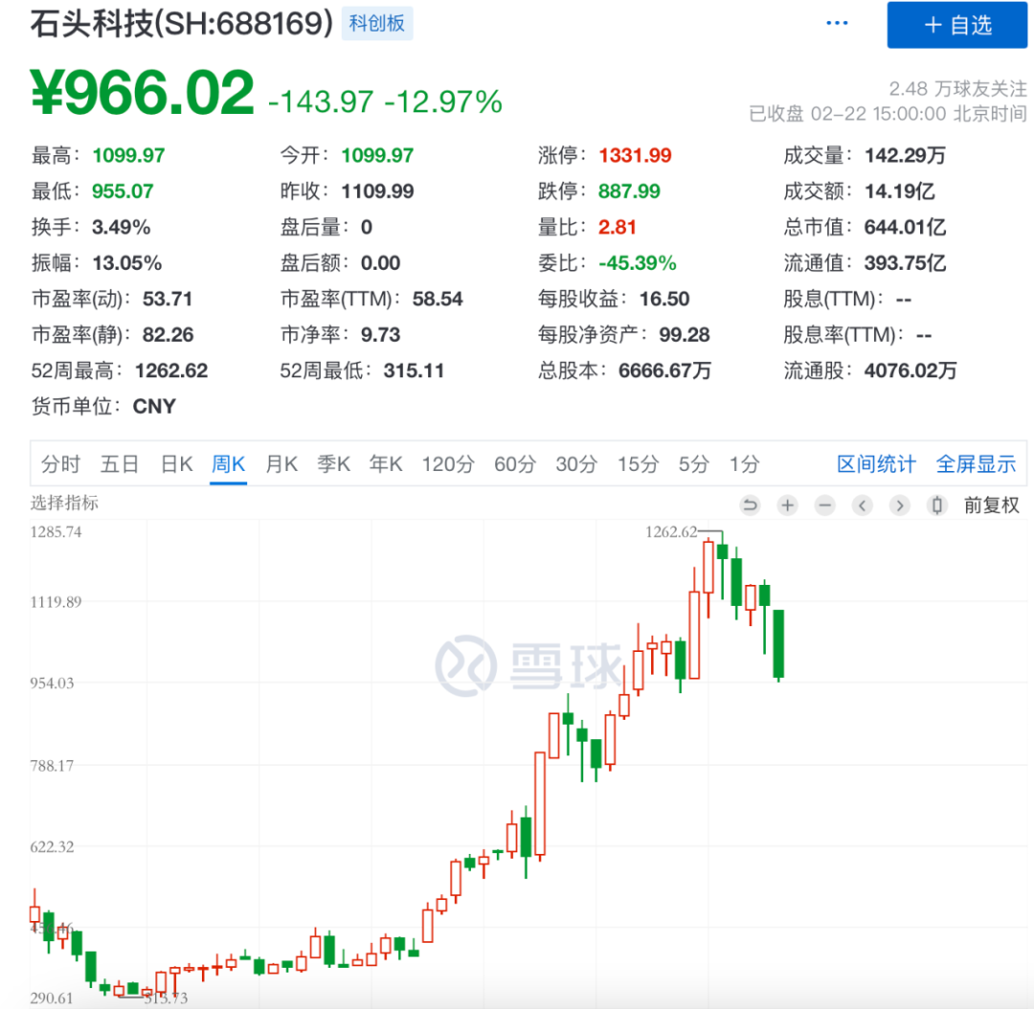The width and height of the screenshot is (1034, 1009).
Task: Click the 最高 value 1099.97
Action: click(x=128, y=156)
